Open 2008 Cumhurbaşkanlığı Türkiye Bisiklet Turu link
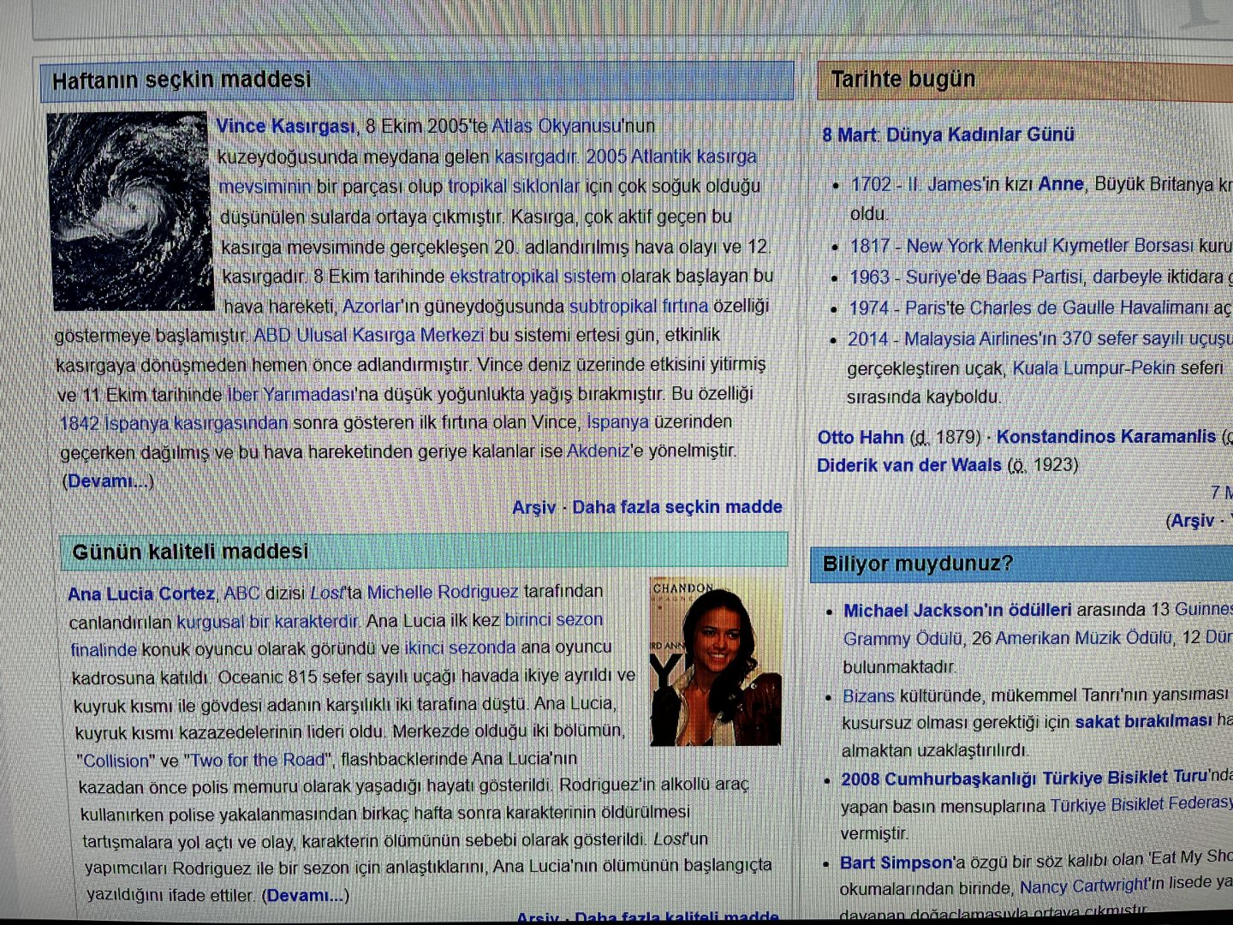The image size is (1233, 925). coord(1024,778)
